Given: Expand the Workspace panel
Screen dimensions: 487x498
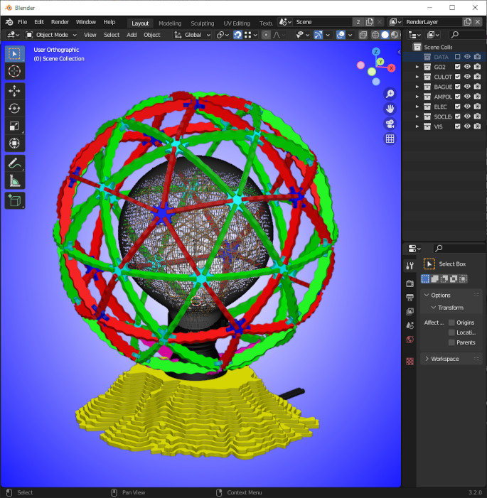Looking at the screenshot, I should (x=427, y=359).
